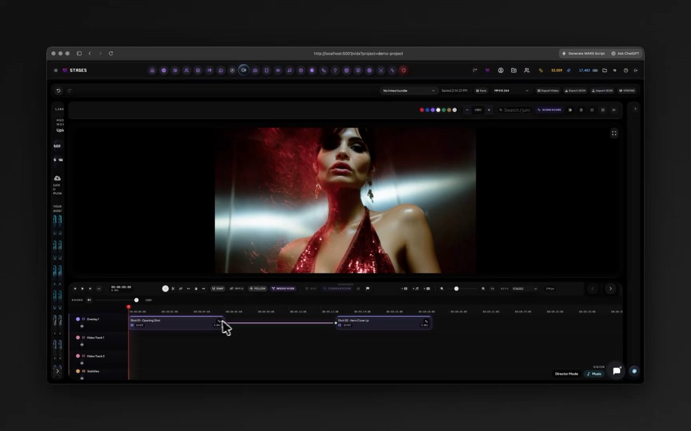Expand the STAGES dropdown near the fps display
Screen dimensions: 691x431
click(524, 288)
